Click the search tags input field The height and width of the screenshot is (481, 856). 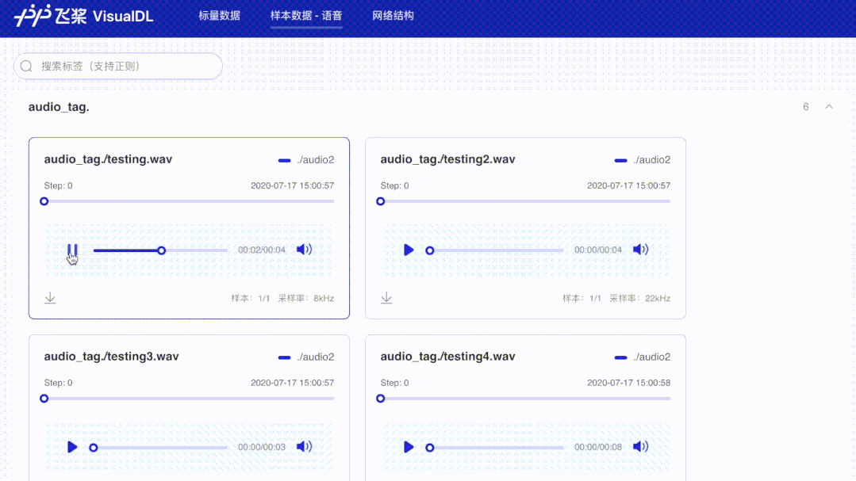(x=119, y=66)
